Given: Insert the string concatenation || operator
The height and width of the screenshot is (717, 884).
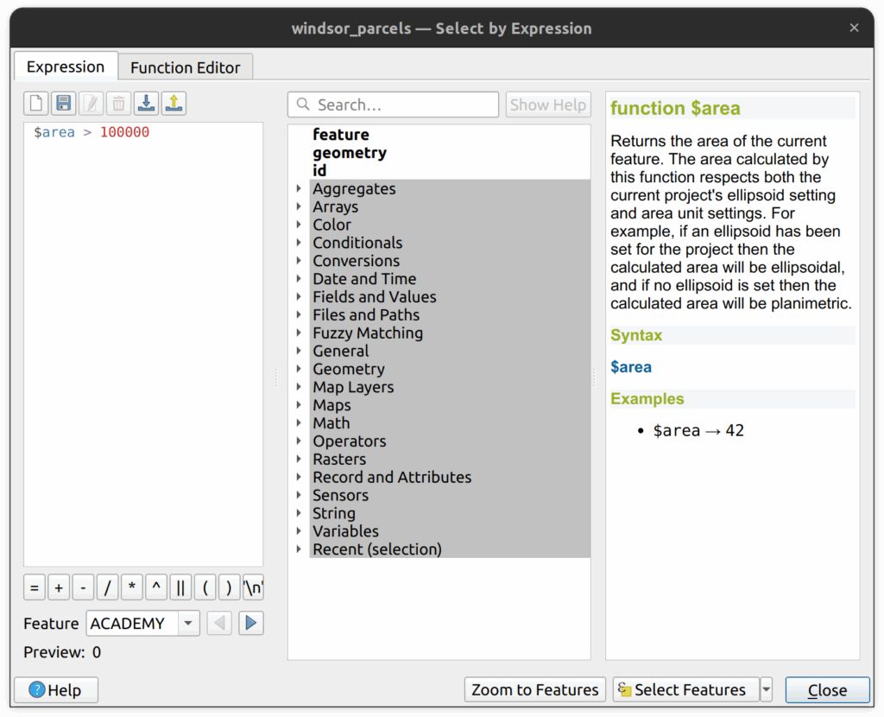Looking at the screenshot, I should click(180, 588).
